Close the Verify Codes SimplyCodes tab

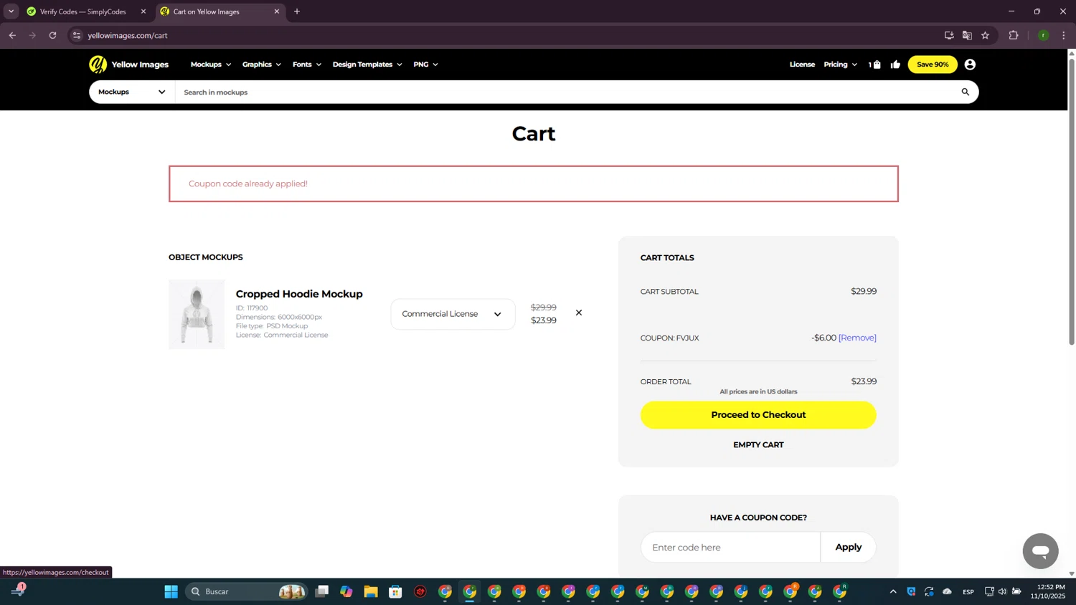coord(143,11)
